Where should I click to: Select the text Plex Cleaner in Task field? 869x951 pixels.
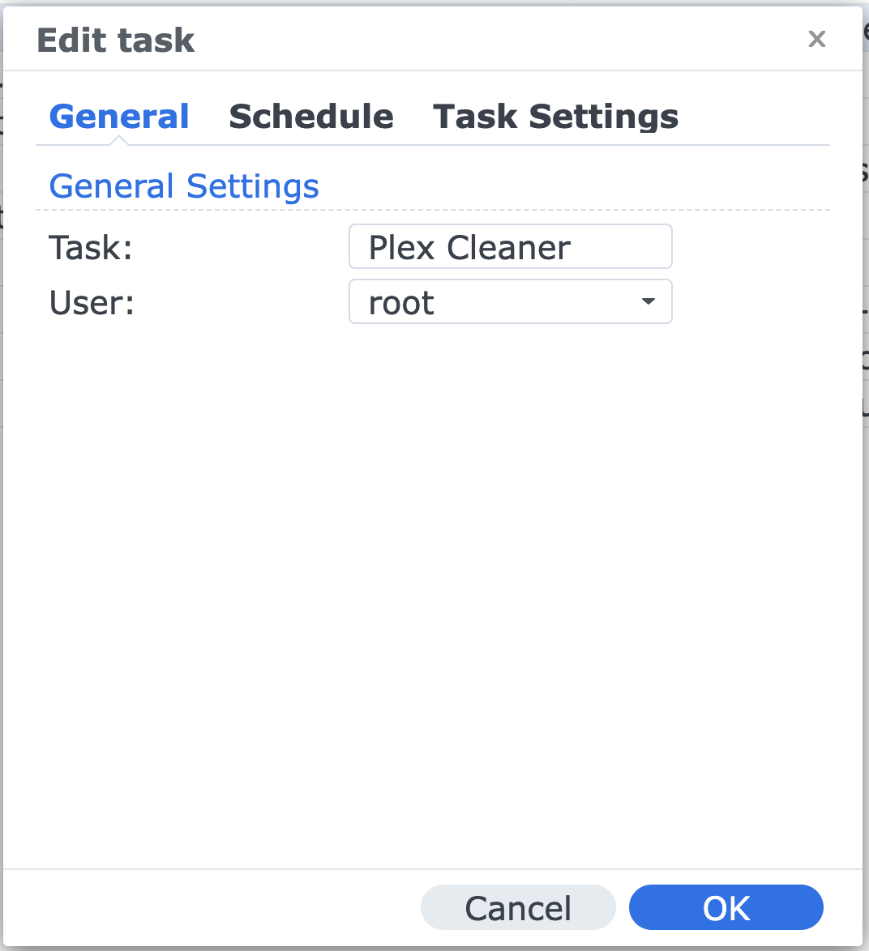[469, 246]
